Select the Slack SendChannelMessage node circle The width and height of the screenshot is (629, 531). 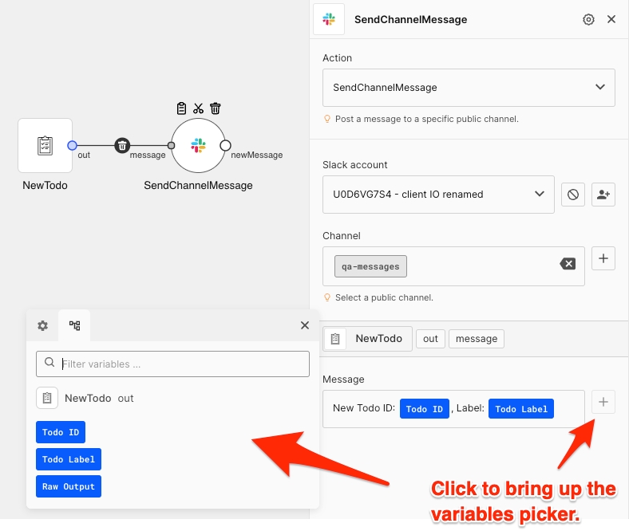(x=198, y=146)
